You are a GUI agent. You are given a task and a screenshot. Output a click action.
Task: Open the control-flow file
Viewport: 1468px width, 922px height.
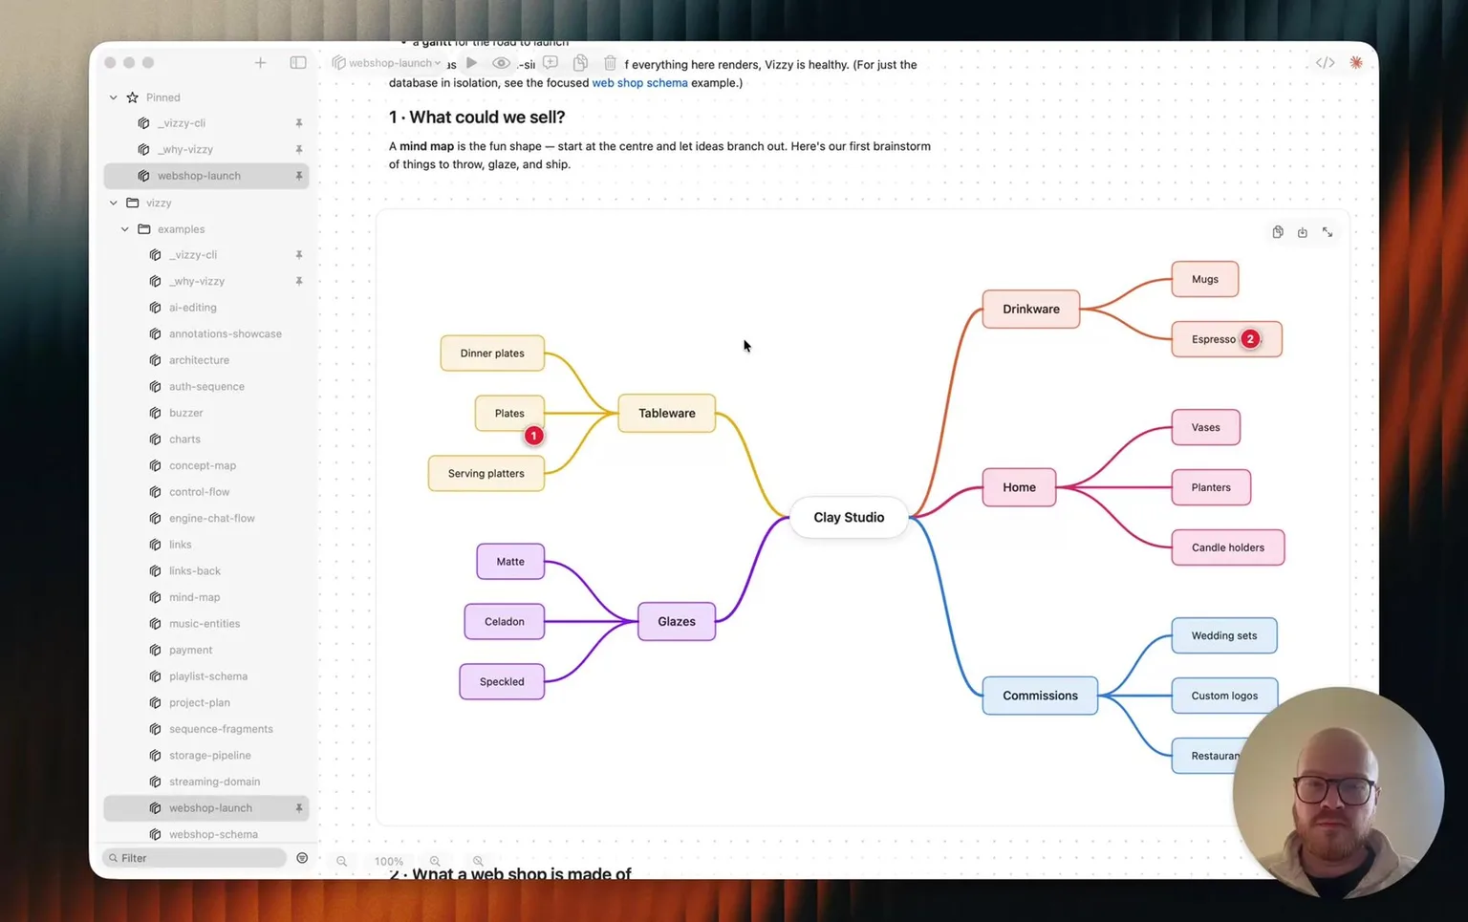[199, 492]
